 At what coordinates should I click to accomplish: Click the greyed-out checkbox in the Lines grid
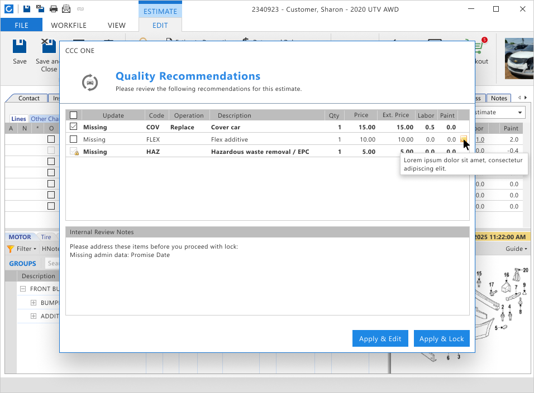pyautogui.click(x=51, y=150)
